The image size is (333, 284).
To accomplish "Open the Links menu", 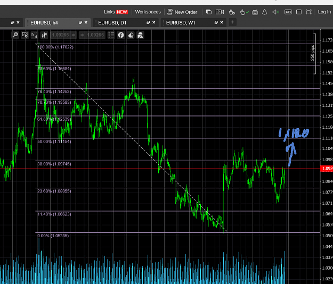I will click(109, 12).
